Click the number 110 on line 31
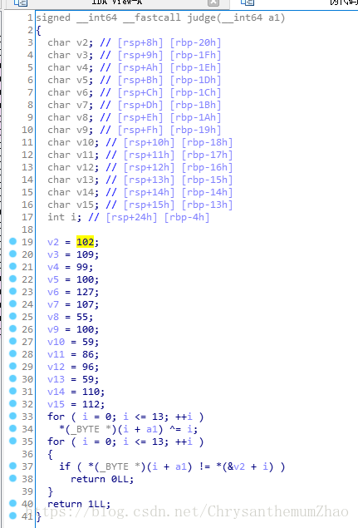The height and width of the screenshot is (528, 358). pos(91,392)
